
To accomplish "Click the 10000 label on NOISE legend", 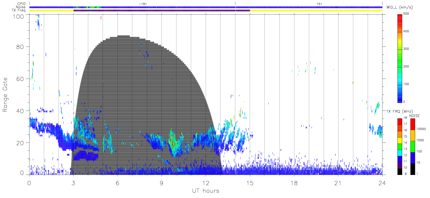I will [422, 129].
